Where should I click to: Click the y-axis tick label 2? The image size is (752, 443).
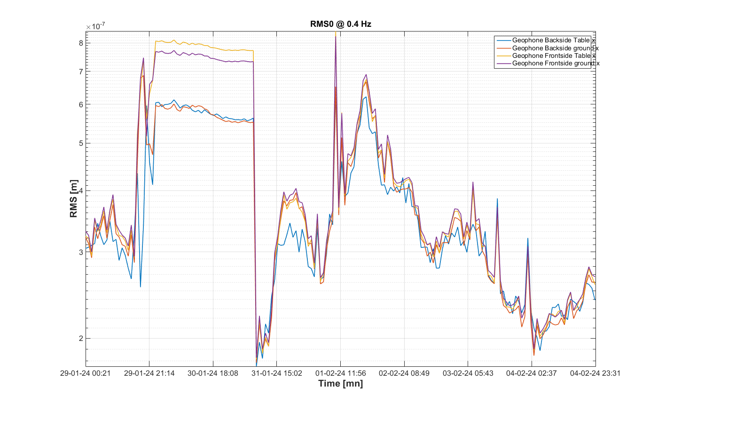(81, 338)
